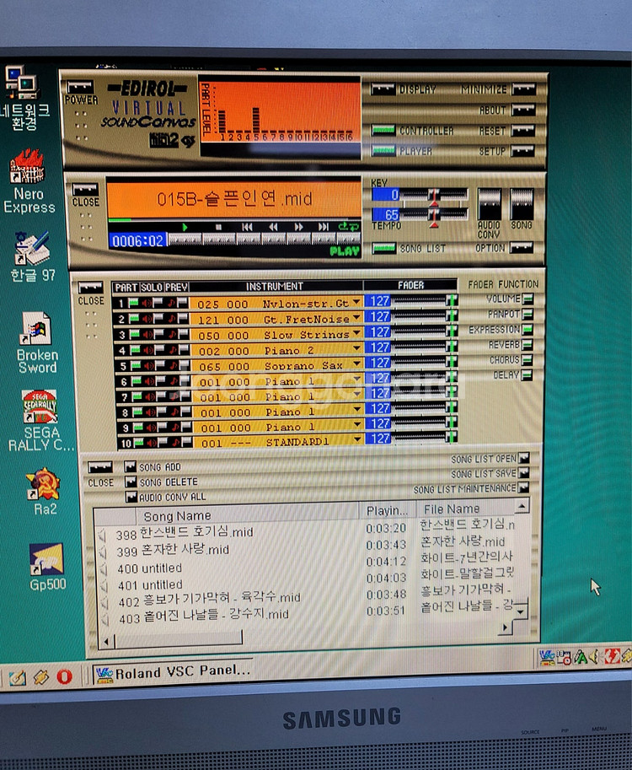Open instrument dropdown for Slow Strings
Viewport: 632px width, 770px height.
(356, 333)
